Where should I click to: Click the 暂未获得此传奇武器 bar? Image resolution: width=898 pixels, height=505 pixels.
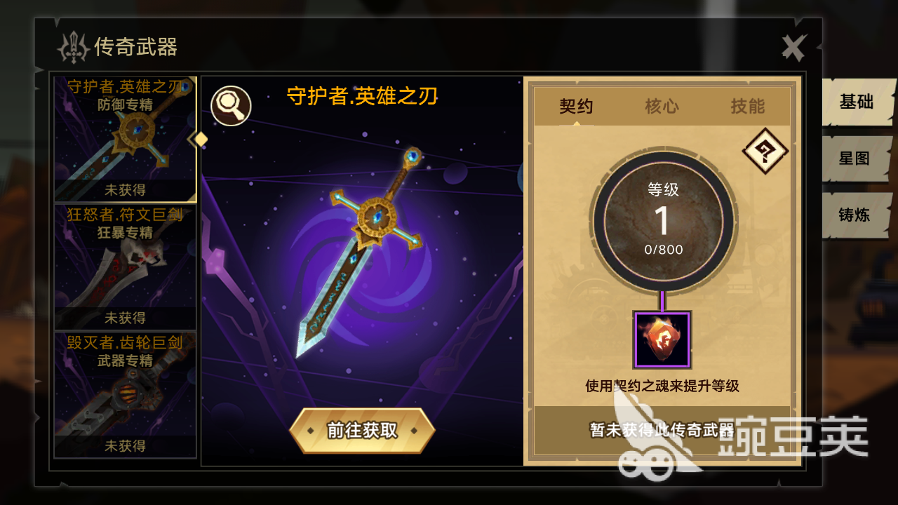(x=662, y=430)
